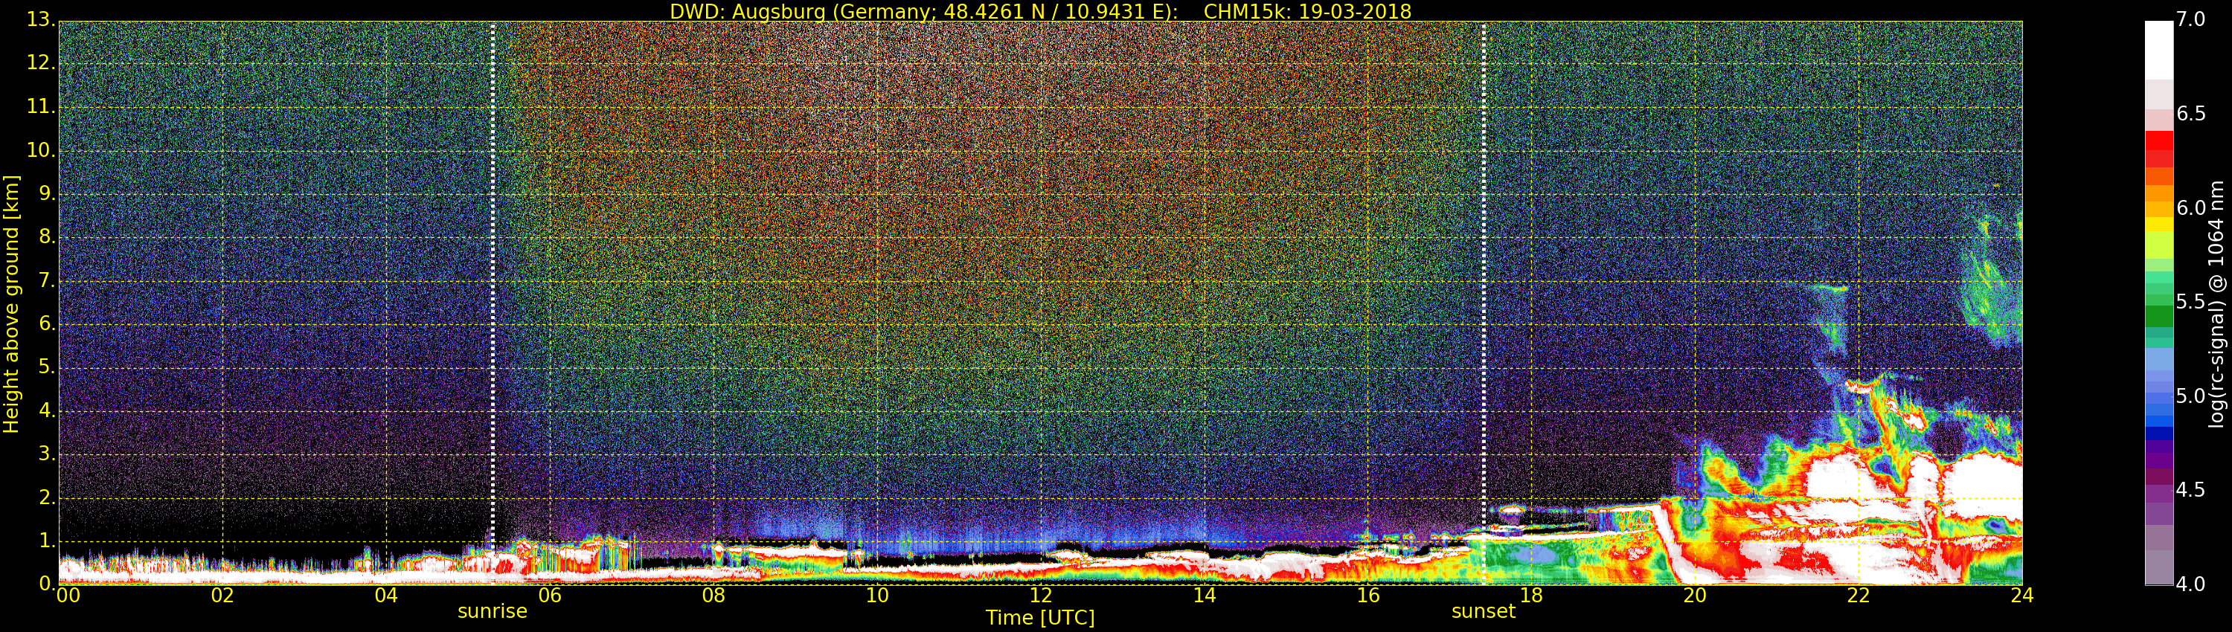This screenshot has width=2232, height=632.
Task: Click the '5.' label on the height axis
Action: 47,367
